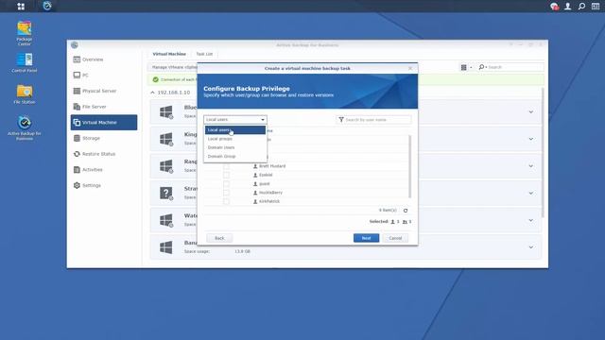Click the Windows icon of the Wate VM
Screen dimensions: 605x340
click(x=166, y=220)
